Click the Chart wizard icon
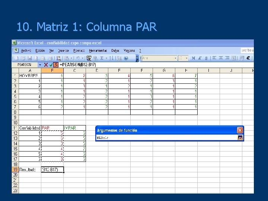The height and width of the screenshot is (201, 268). (x=119, y=58)
